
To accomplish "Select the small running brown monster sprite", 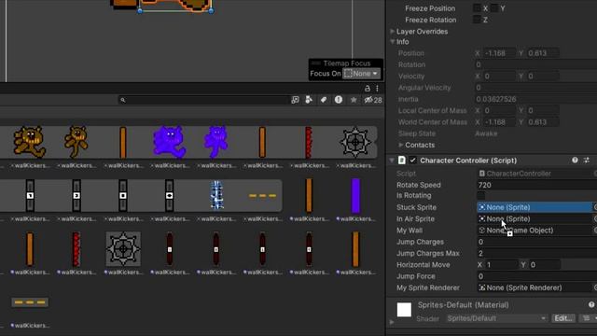I will pyautogui.click(x=76, y=142).
